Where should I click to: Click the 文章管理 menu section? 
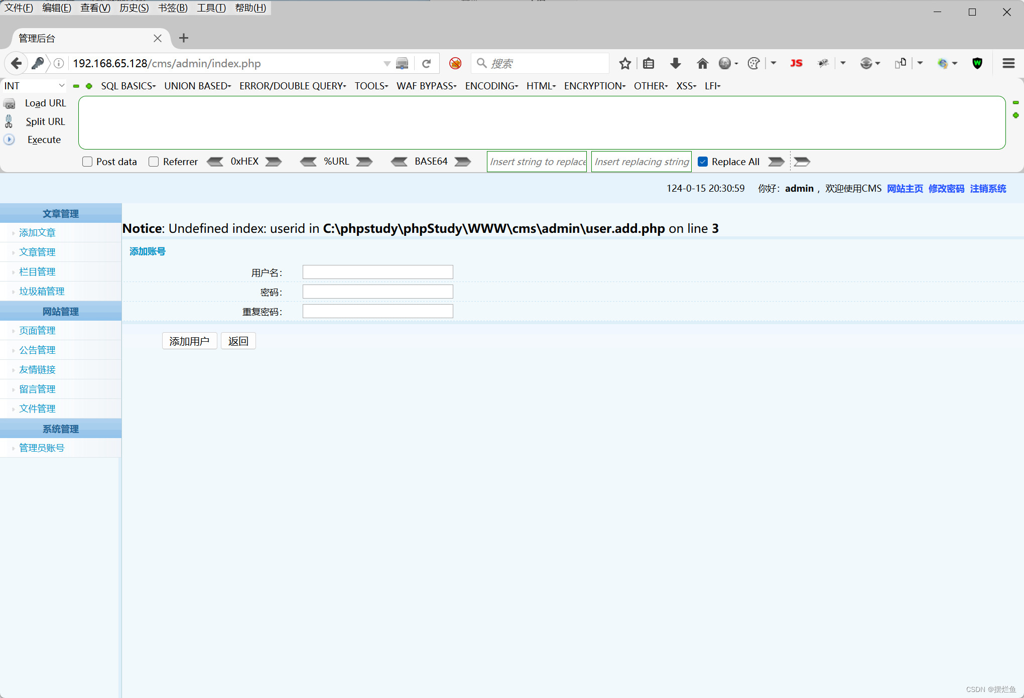coord(61,213)
